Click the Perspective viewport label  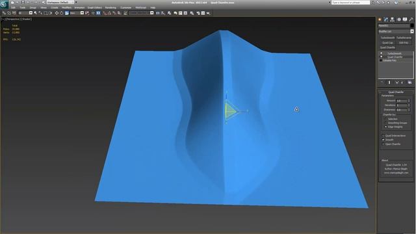13,19
